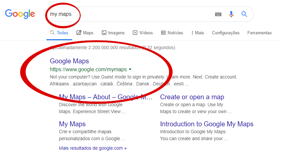282x153 pixels.
Task: Click the Google logo
Action: pos(20,14)
